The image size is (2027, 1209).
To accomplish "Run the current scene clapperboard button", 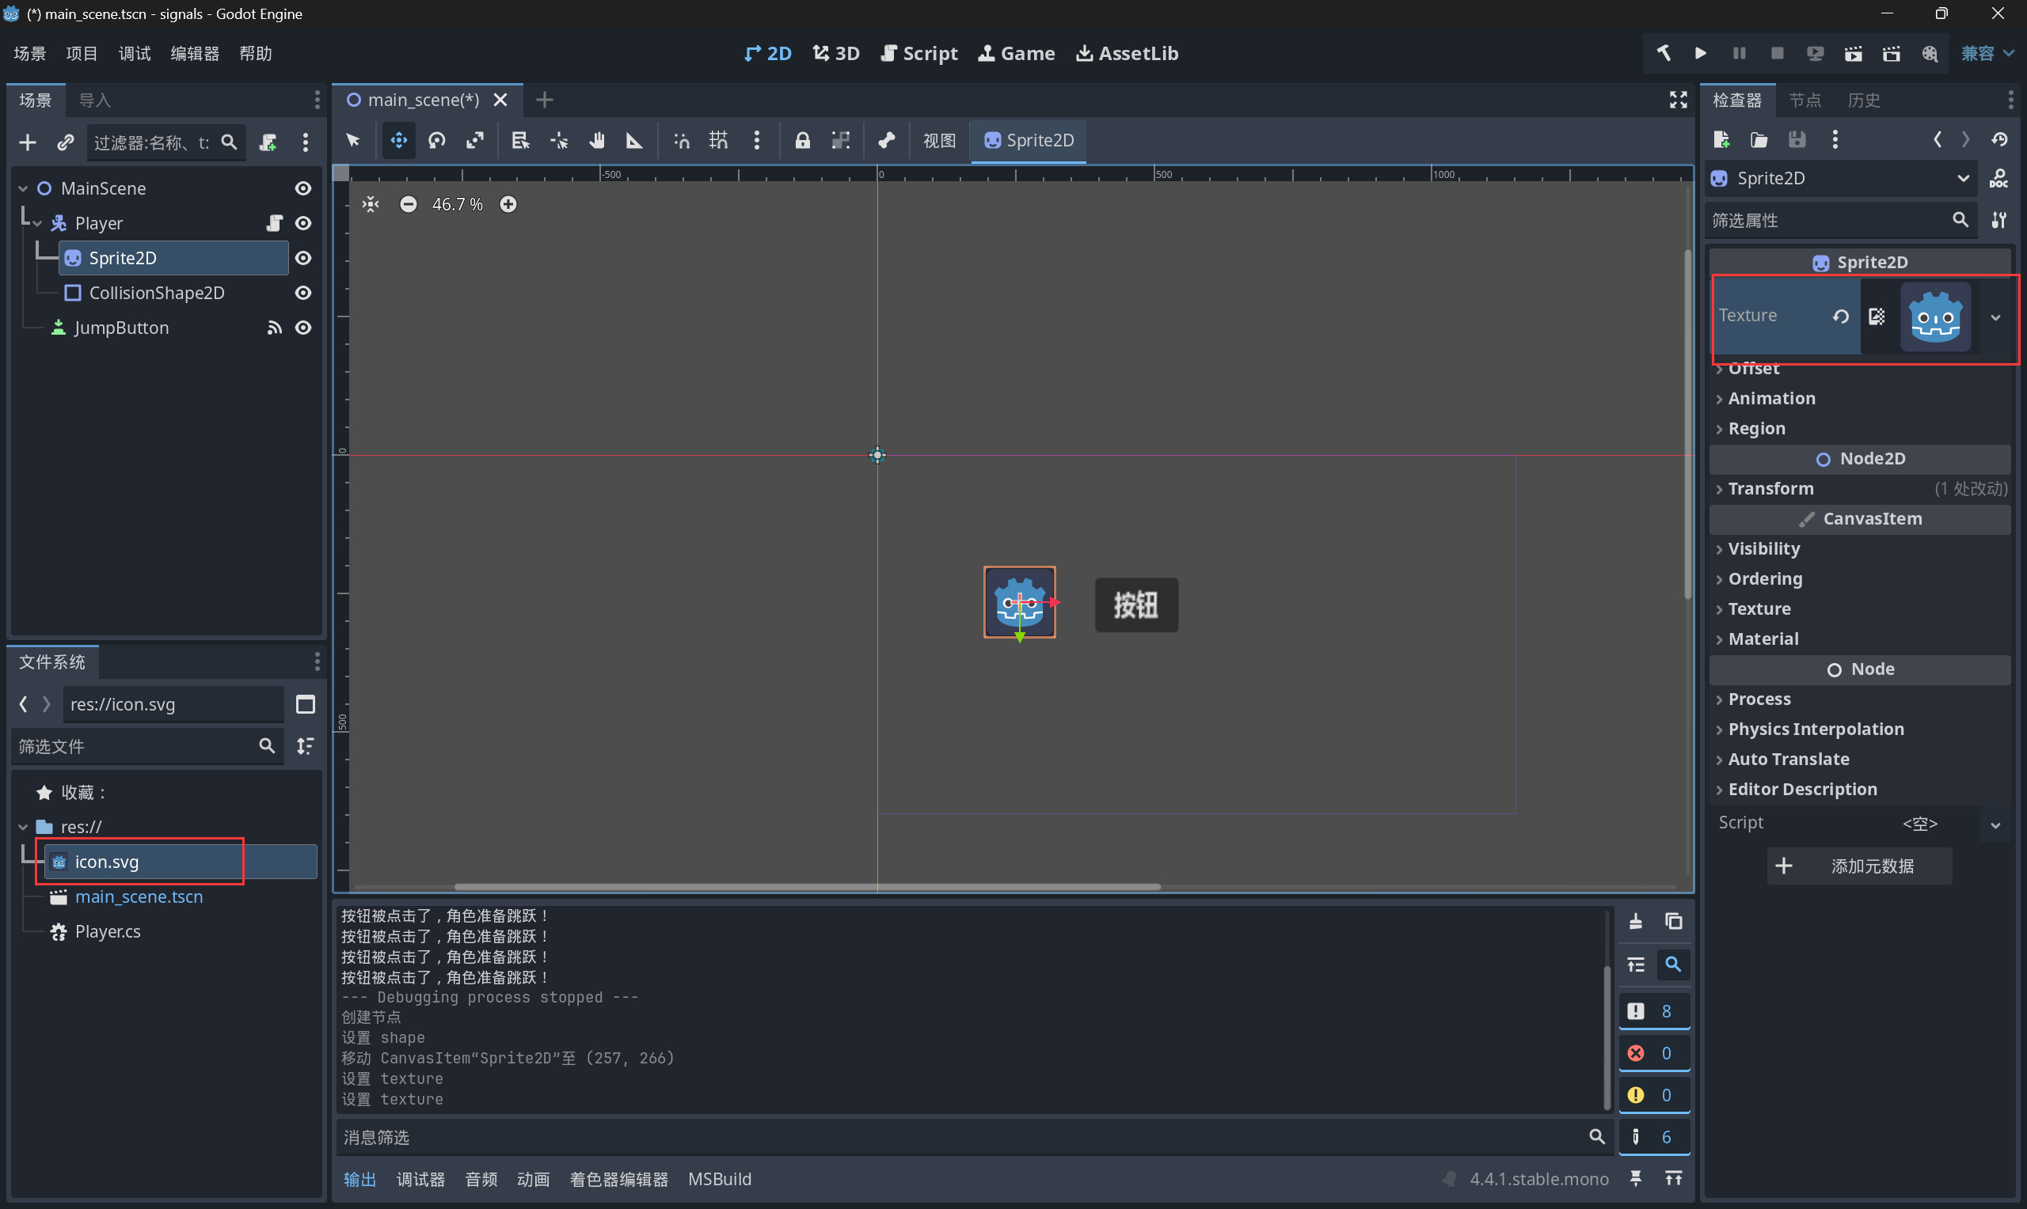I will pyautogui.click(x=1853, y=54).
